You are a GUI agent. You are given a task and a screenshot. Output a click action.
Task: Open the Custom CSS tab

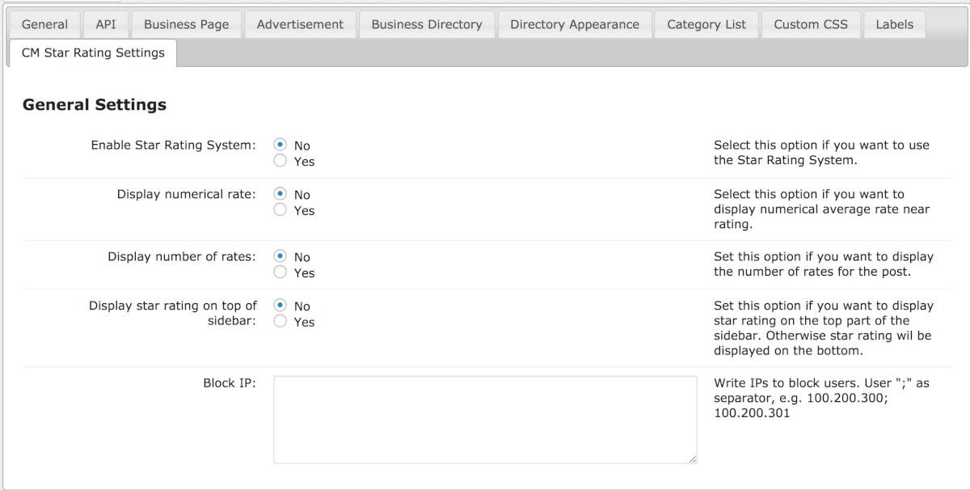click(811, 24)
